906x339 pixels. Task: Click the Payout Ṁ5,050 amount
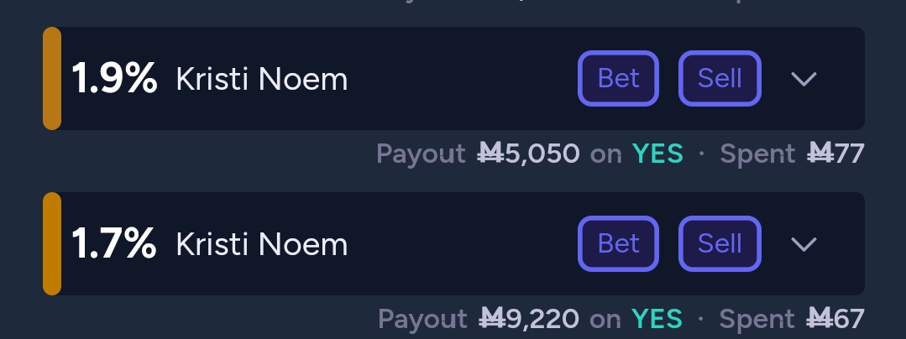529,154
